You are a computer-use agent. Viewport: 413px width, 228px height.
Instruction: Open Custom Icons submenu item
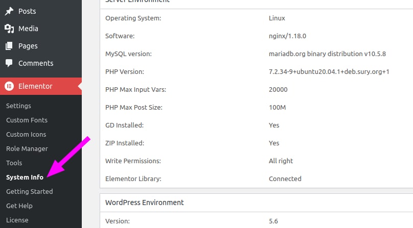click(26, 134)
